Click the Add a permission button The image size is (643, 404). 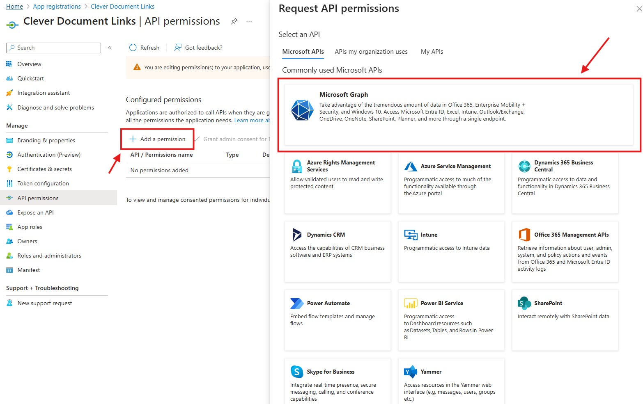pos(157,139)
